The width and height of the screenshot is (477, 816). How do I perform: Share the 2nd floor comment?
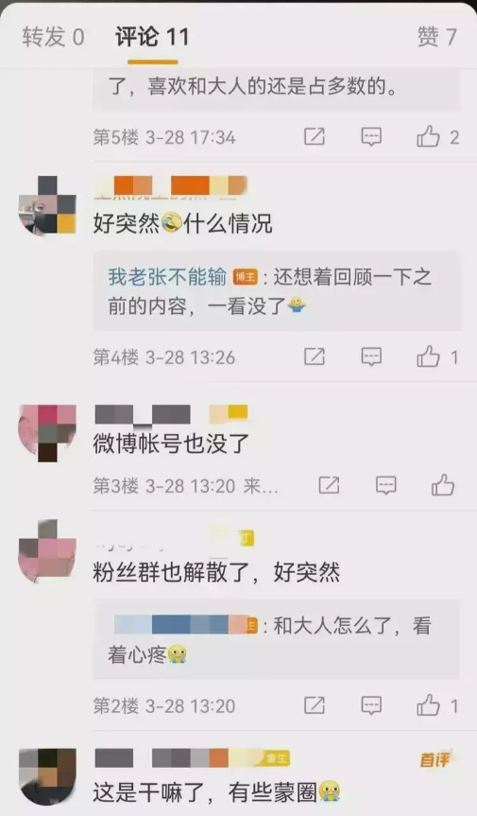315,705
